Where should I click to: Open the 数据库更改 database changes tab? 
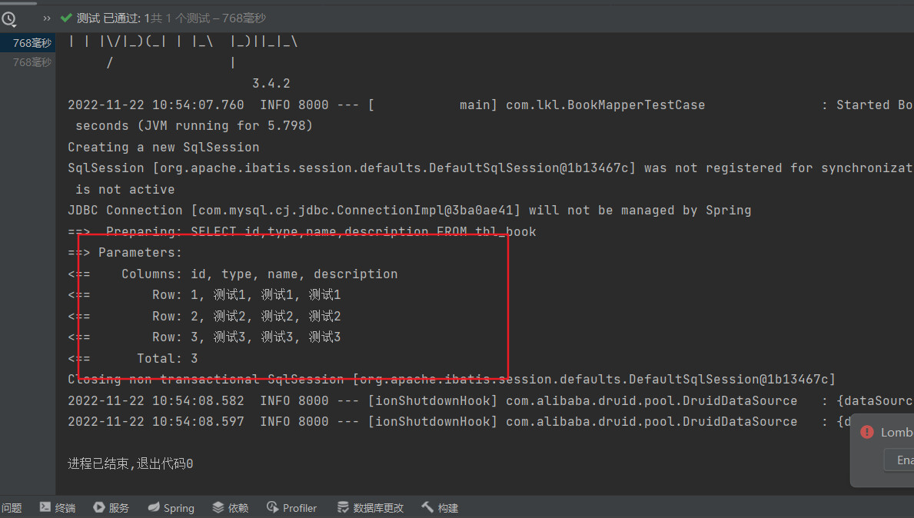click(x=371, y=508)
